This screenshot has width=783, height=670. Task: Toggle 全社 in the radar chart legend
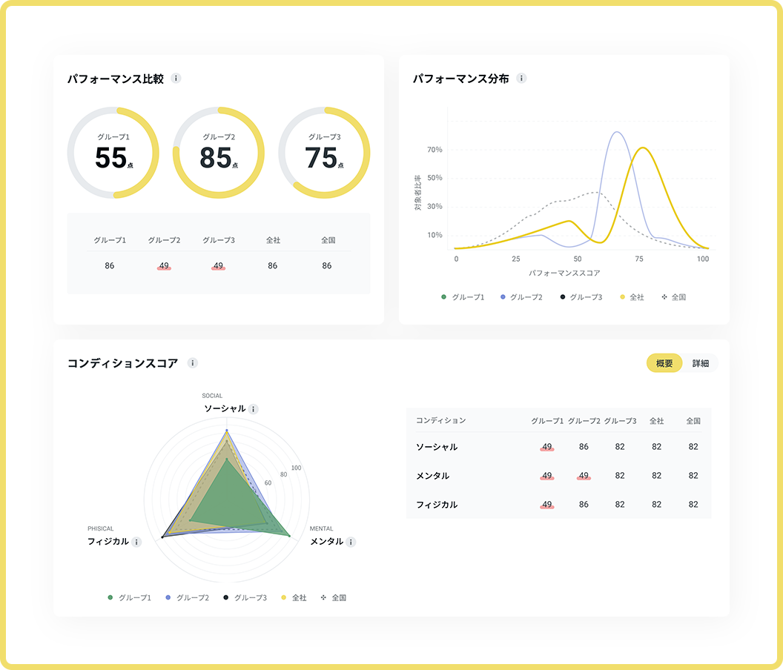(294, 597)
